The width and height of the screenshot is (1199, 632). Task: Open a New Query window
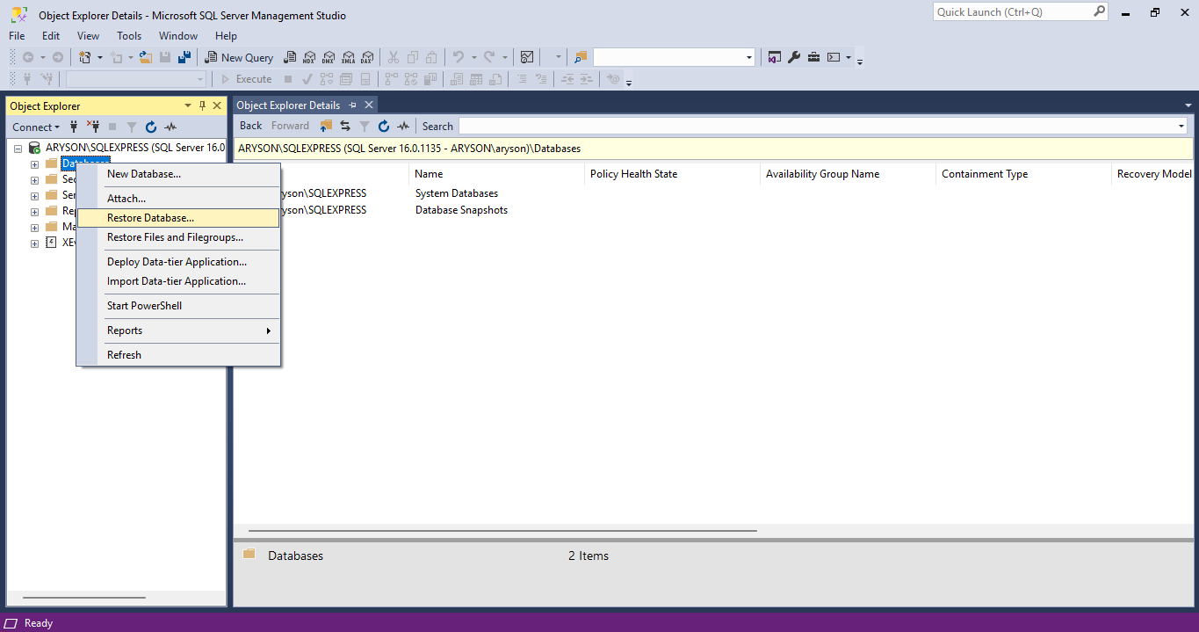[239, 56]
